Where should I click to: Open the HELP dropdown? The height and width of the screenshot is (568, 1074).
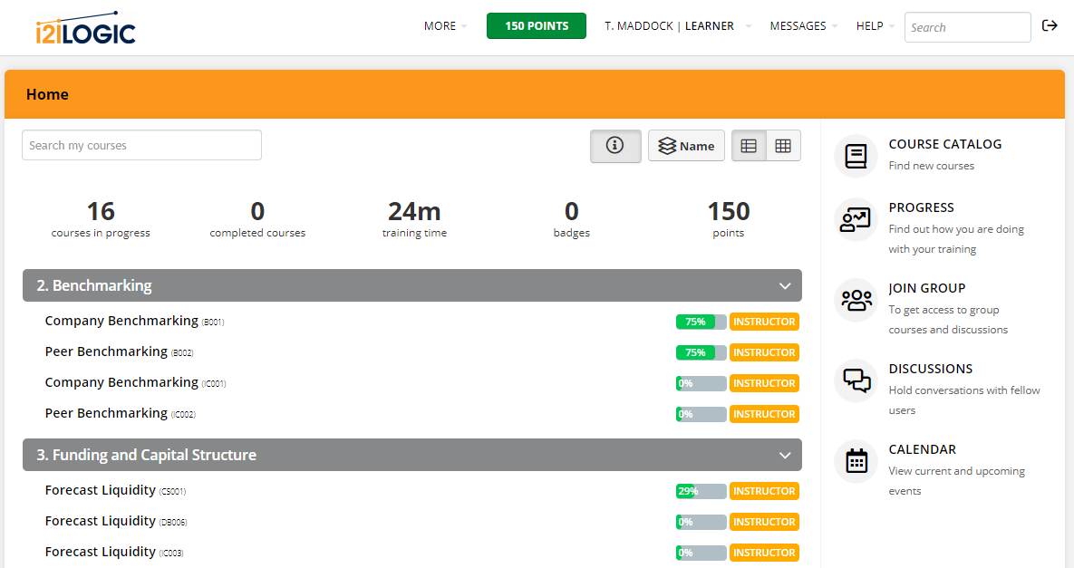tap(875, 26)
